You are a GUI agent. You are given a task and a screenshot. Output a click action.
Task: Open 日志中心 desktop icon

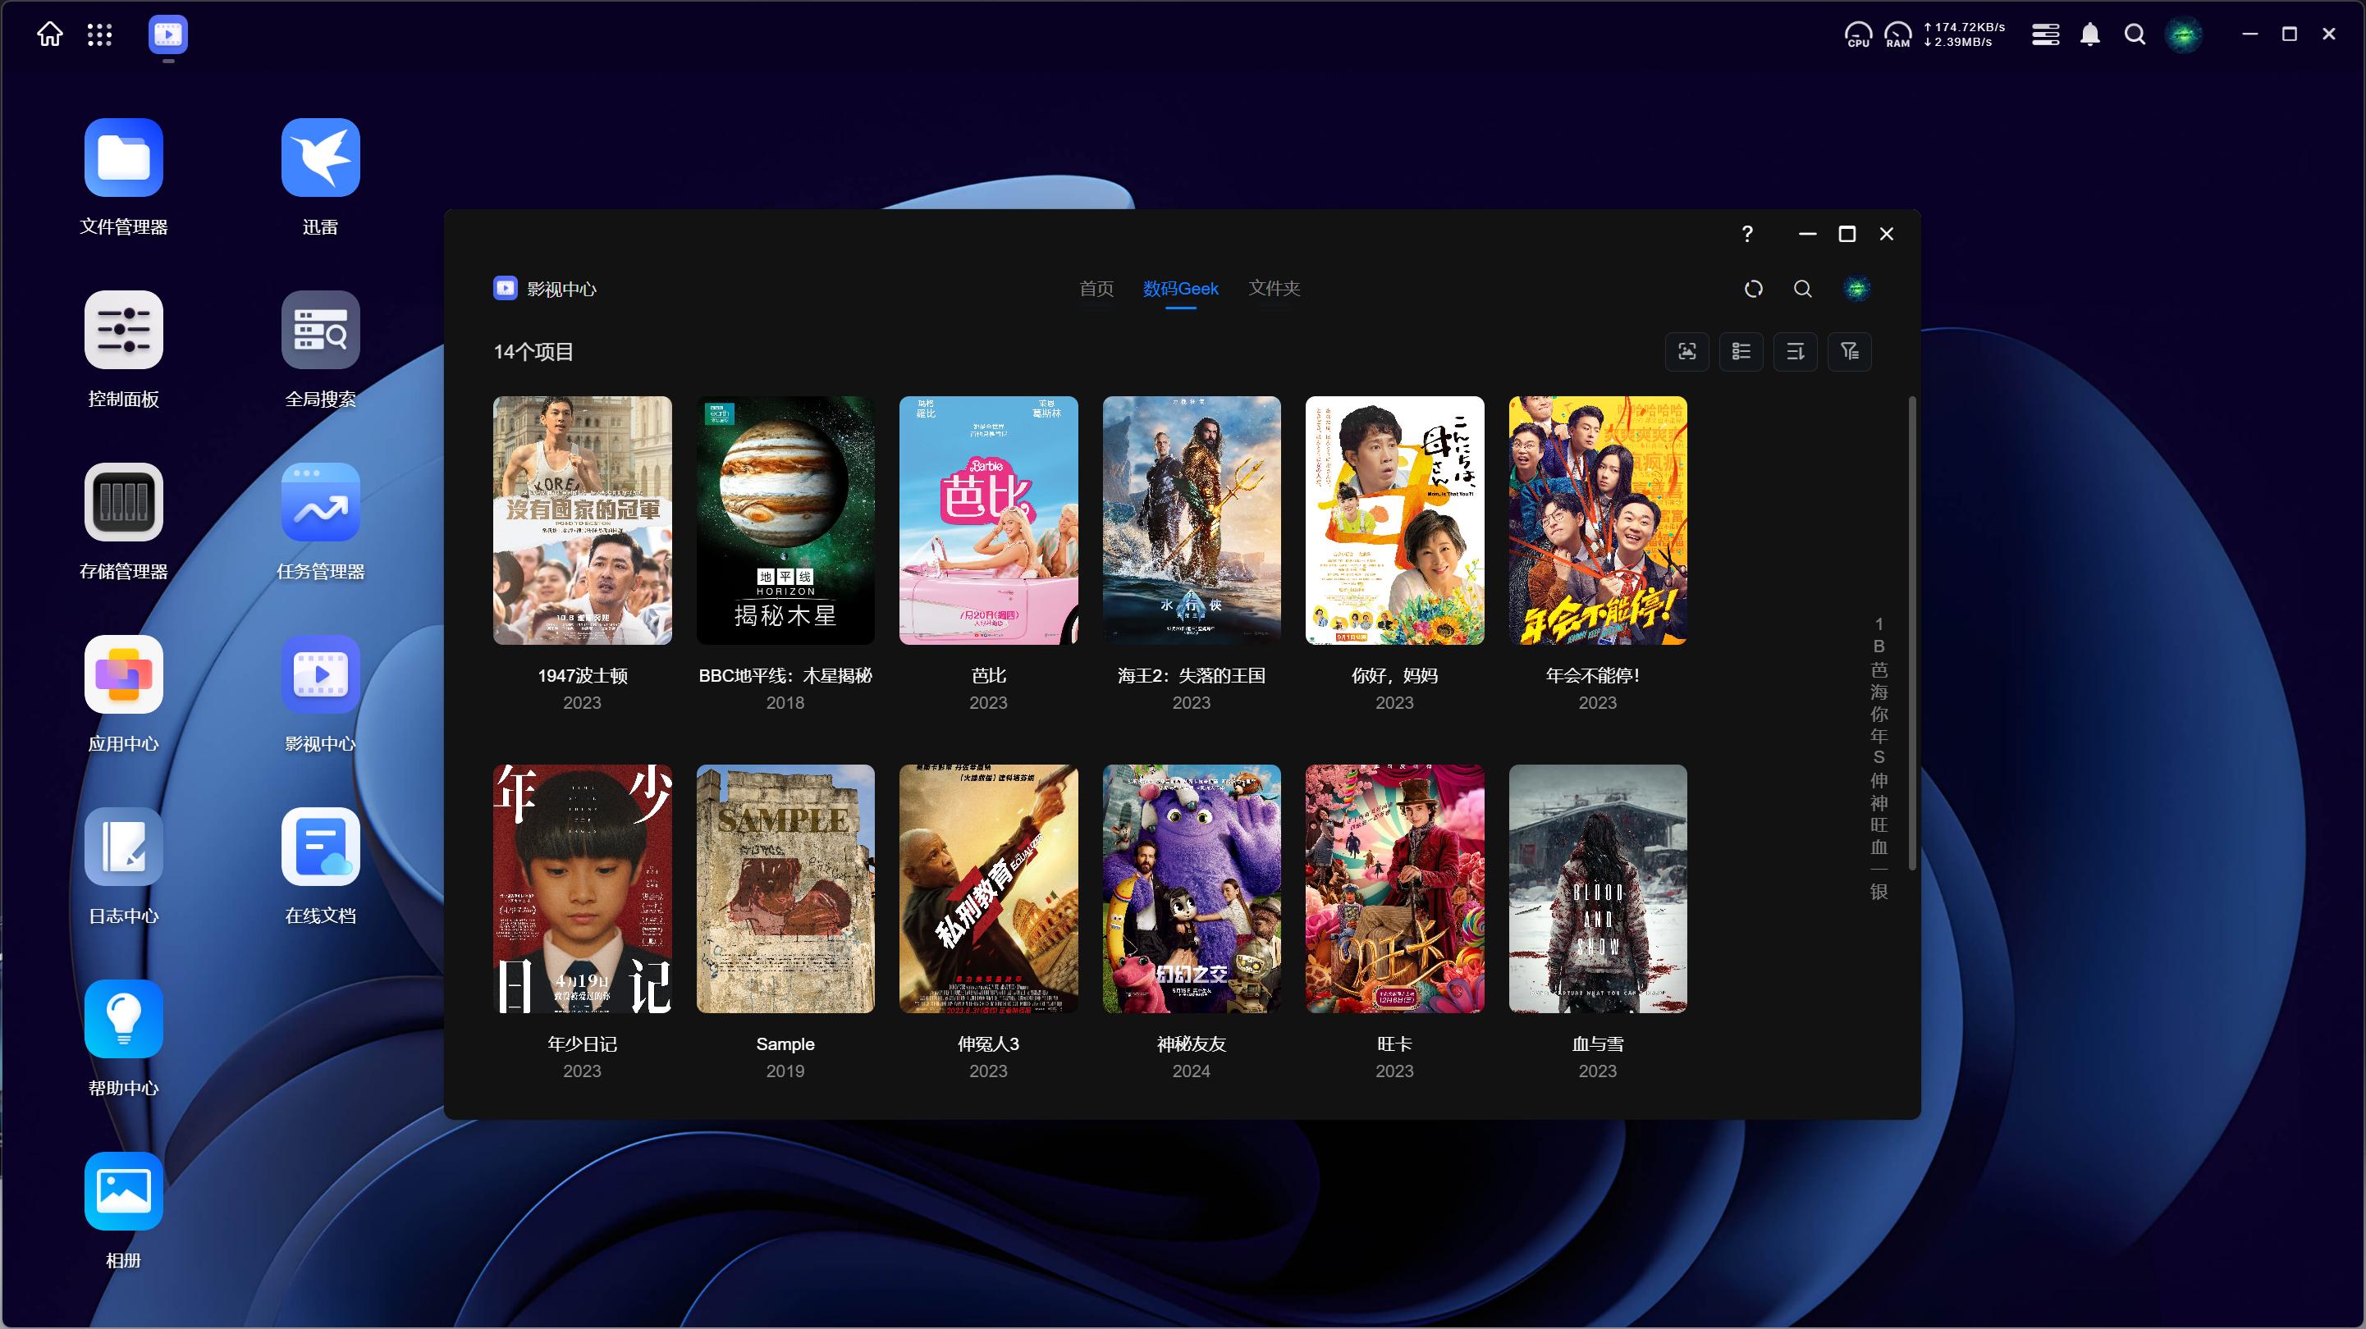(x=123, y=846)
